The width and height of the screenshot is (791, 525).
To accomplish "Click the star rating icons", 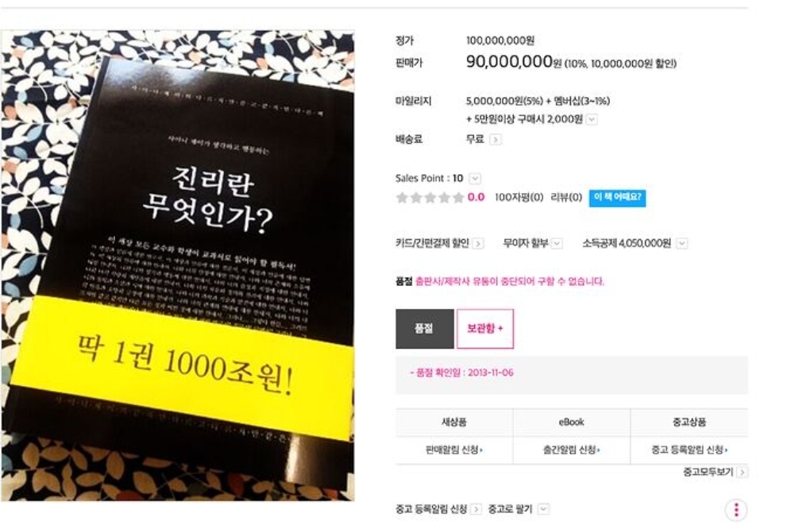I will click(x=430, y=197).
